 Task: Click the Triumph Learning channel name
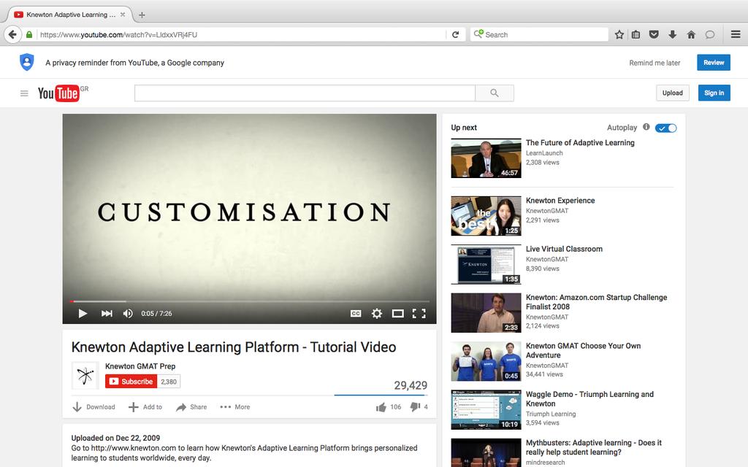pos(551,414)
